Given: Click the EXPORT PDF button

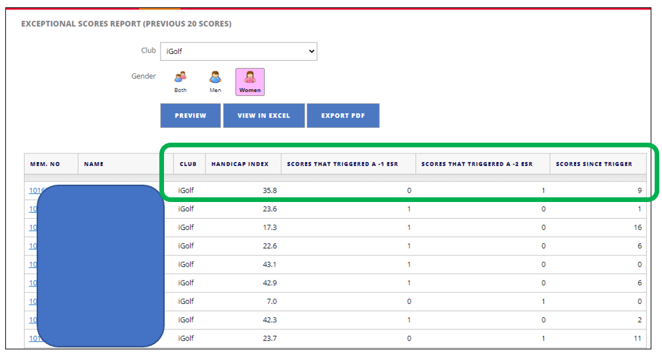Looking at the screenshot, I should coord(343,115).
